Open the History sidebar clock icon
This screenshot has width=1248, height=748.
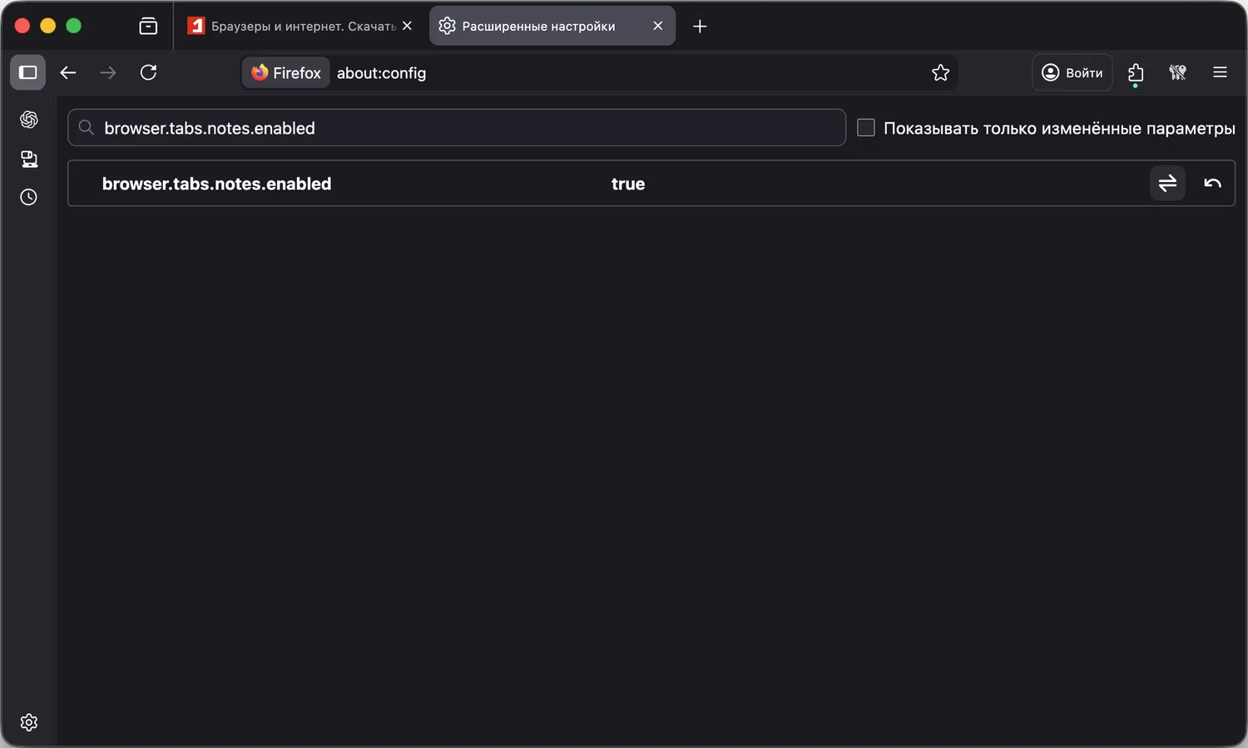click(29, 197)
